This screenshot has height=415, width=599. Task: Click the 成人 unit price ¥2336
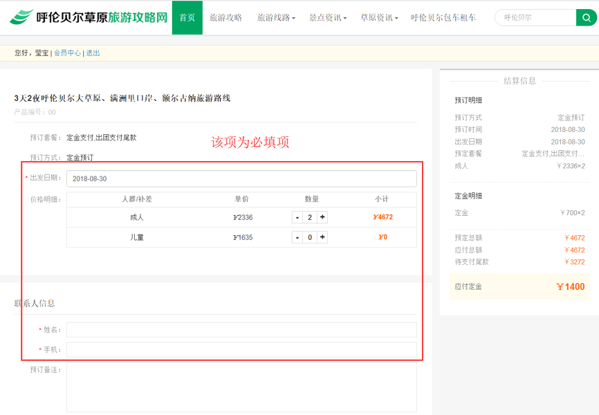(x=243, y=217)
